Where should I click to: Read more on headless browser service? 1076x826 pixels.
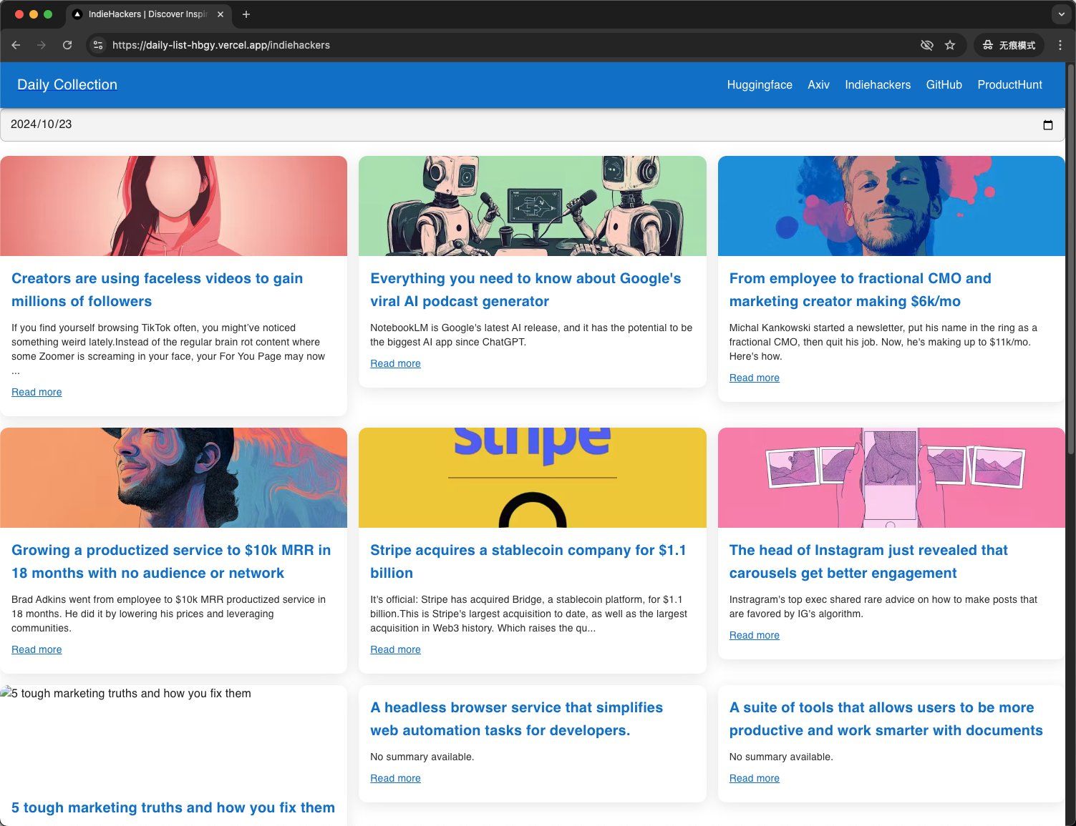click(x=395, y=778)
